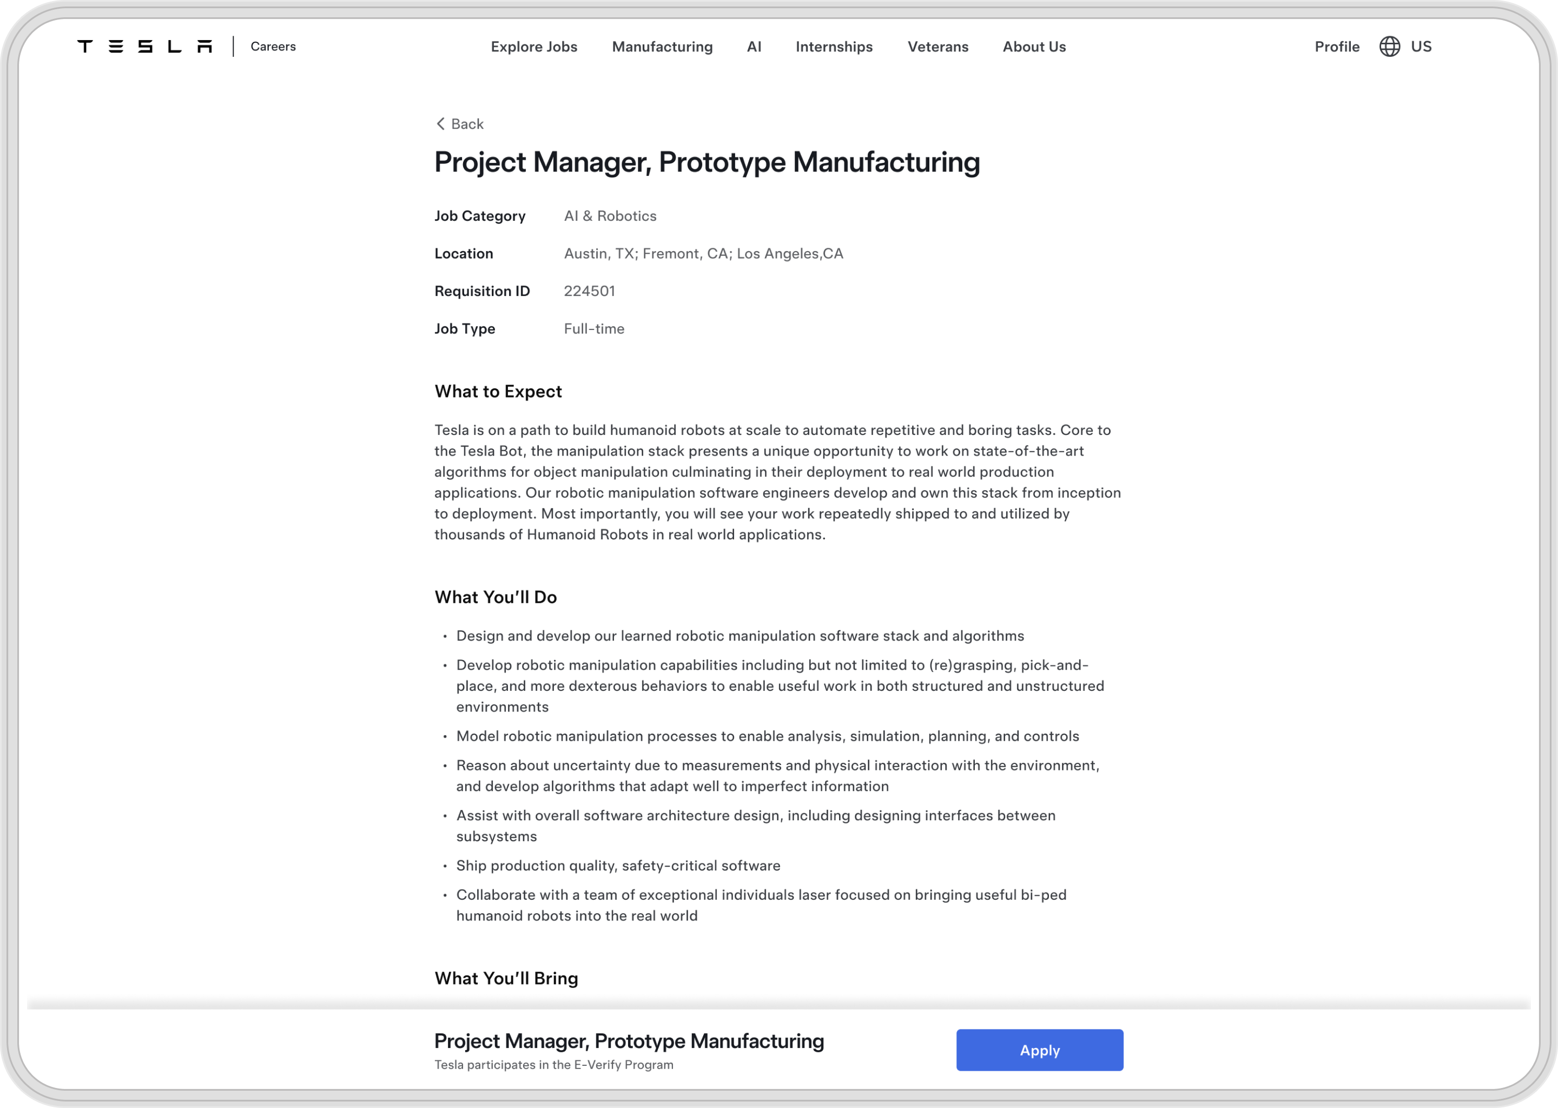Go back using the Back link
Screen dimensions: 1558x1108
coord(460,123)
